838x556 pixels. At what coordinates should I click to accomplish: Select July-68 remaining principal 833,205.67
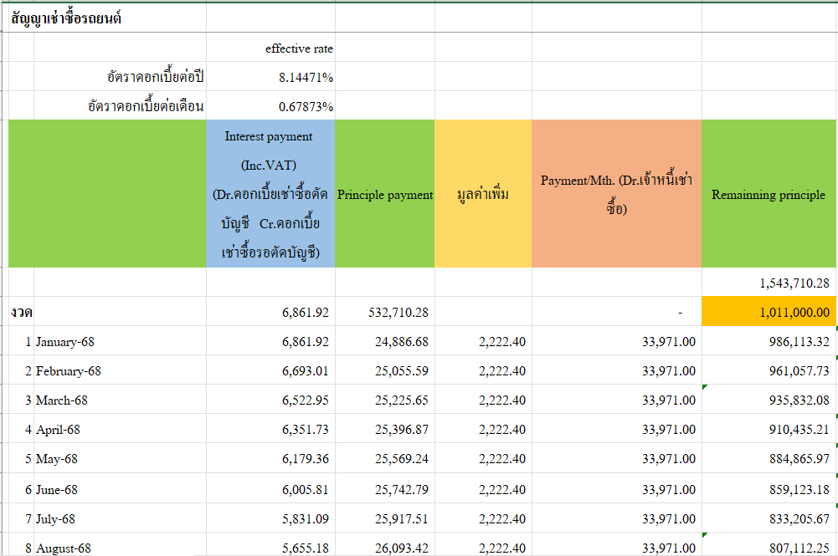pos(798,518)
